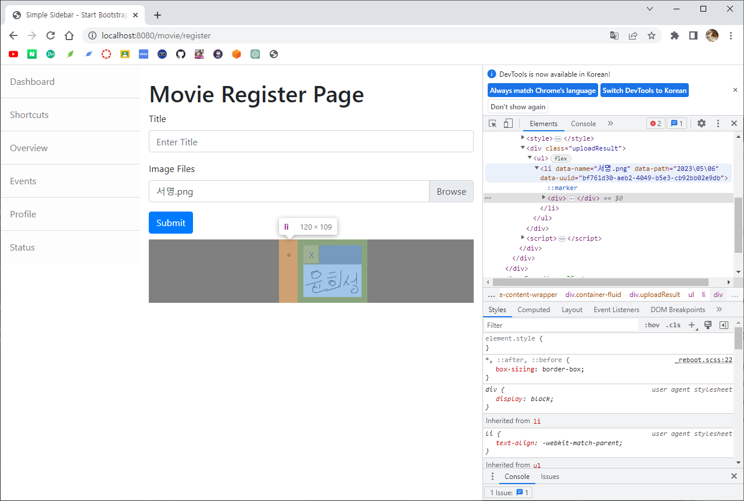Open the Computed tab
Image resolution: width=744 pixels, height=501 pixels.
(534, 310)
